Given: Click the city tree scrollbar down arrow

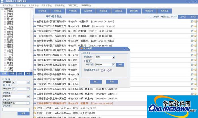Looking at the screenshot, I should [32, 70].
